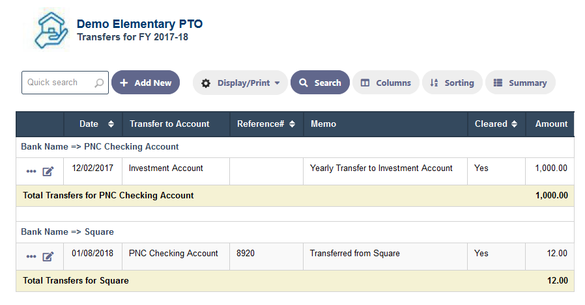Open the Columns chooser
The width and height of the screenshot is (585, 305).
click(386, 83)
